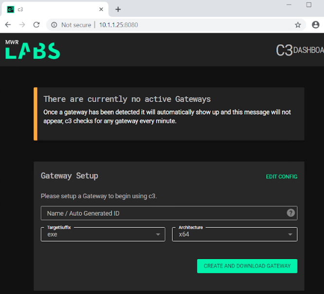Click 'There are currently no active Gateways' heading
This screenshot has width=324, height=294.
pyautogui.click(x=127, y=99)
